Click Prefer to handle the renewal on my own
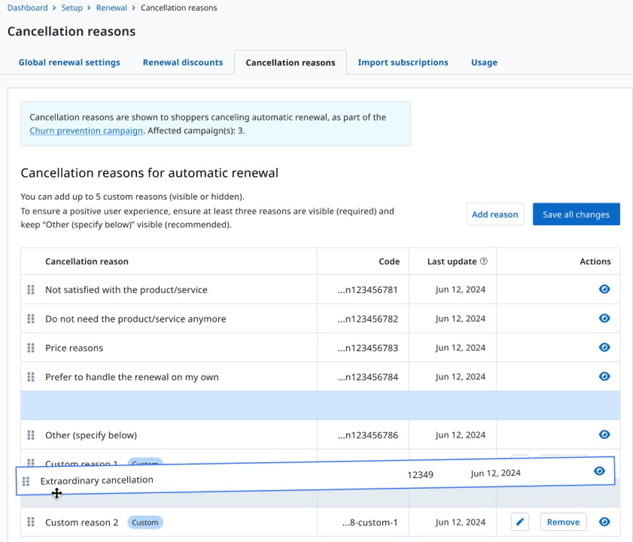The height and width of the screenshot is (542, 633). [132, 377]
